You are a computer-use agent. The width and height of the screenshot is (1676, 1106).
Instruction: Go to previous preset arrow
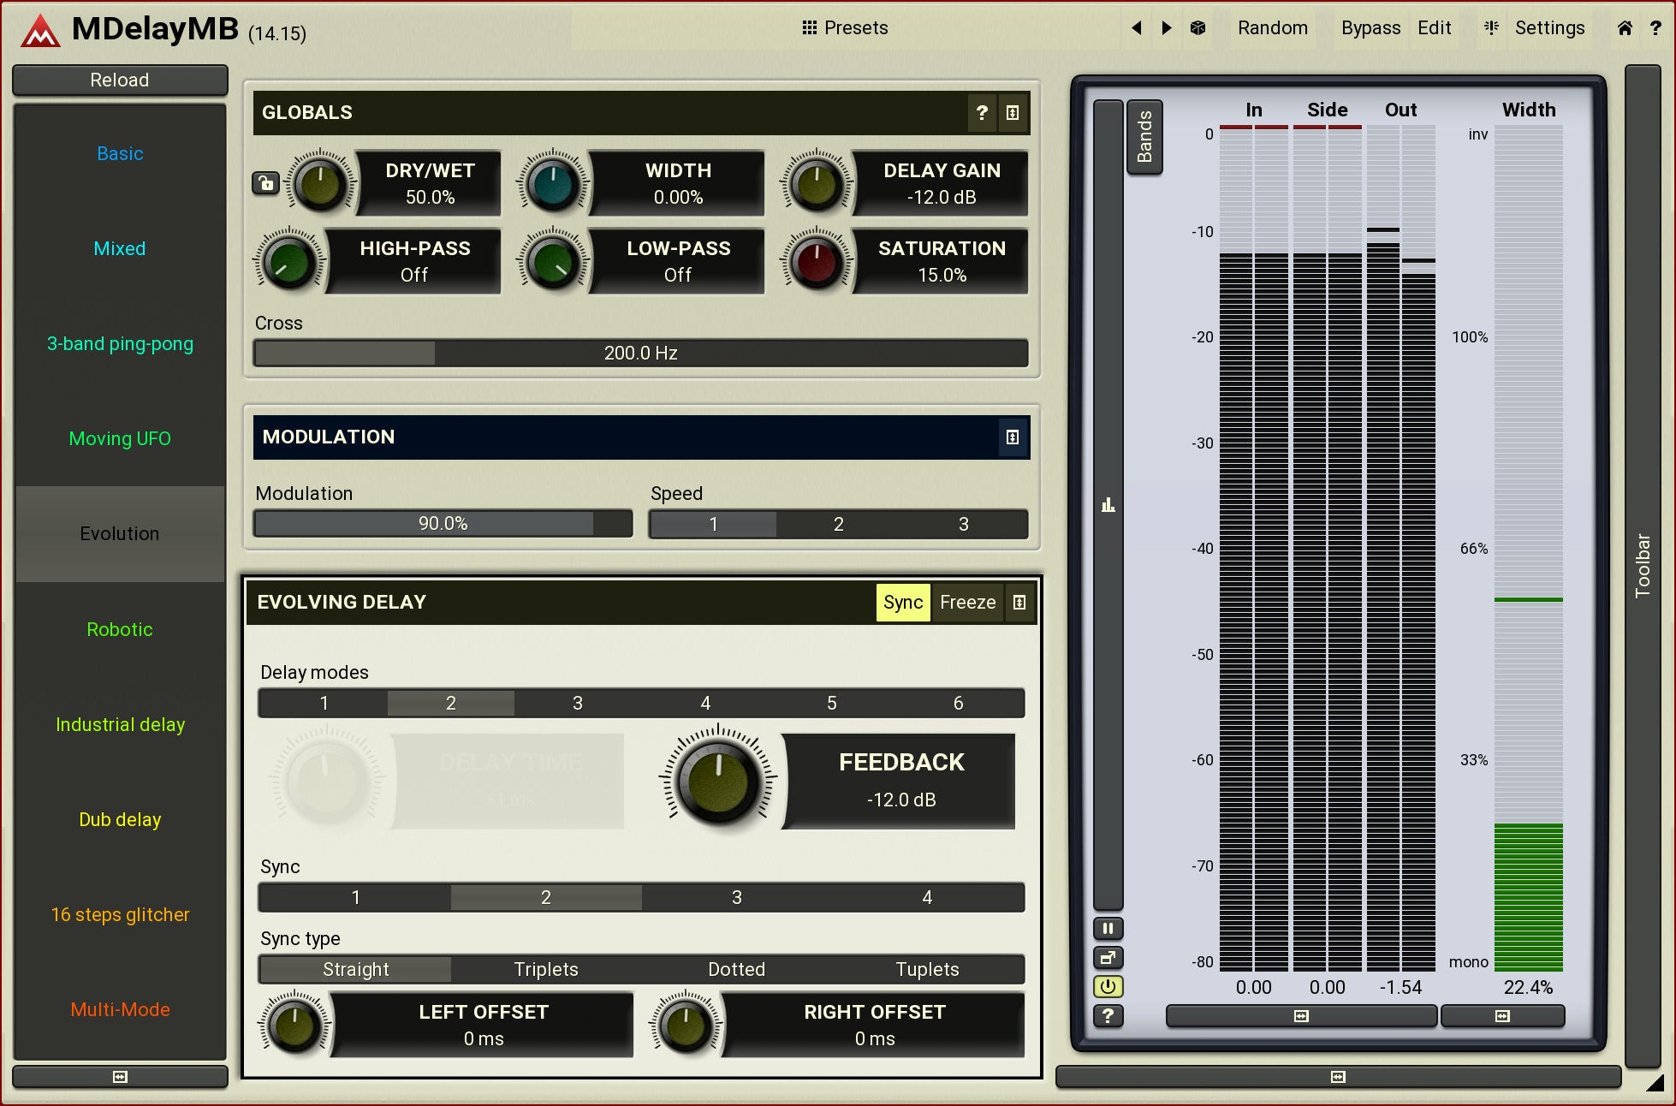[x=1137, y=28]
